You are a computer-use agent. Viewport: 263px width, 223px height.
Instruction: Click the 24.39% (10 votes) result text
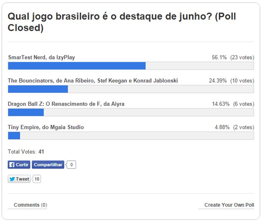(x=231, y=81)
